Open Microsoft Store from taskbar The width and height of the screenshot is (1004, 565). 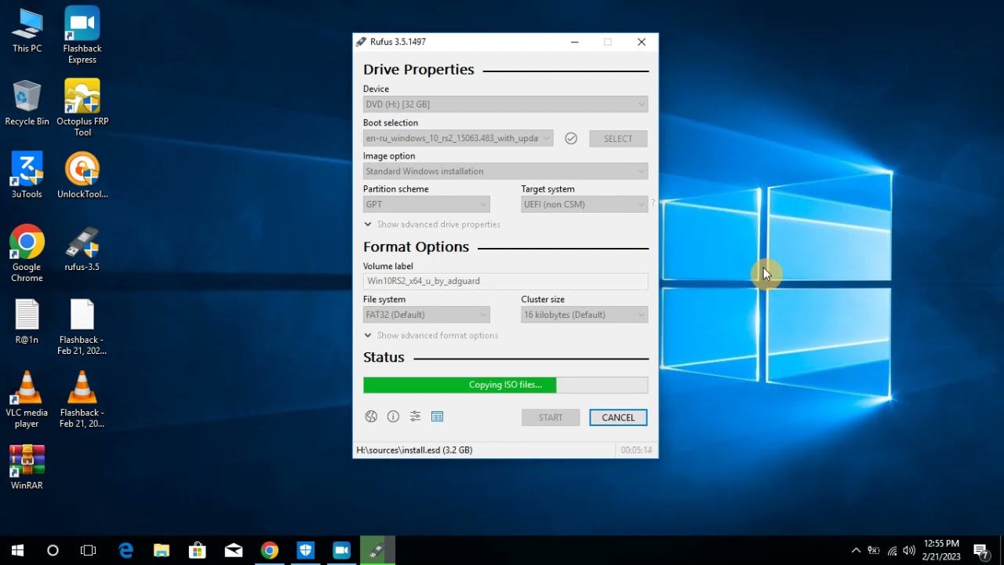(198, 550)
